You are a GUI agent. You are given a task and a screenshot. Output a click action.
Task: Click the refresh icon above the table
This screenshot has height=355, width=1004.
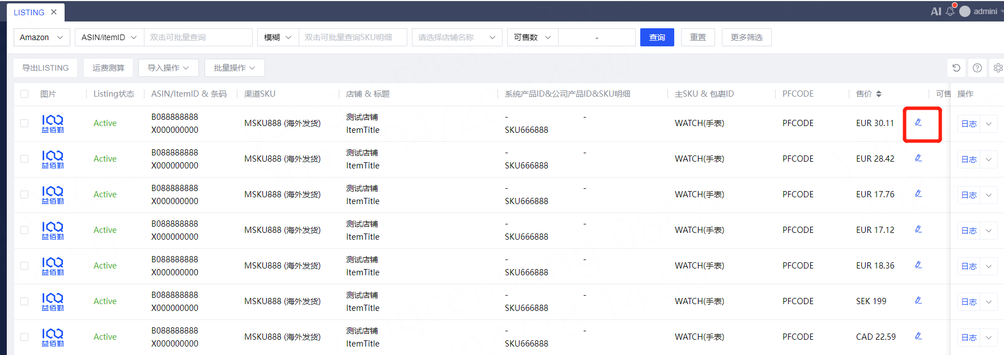956,68
